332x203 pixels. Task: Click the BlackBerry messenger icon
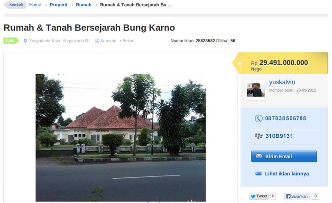(x=258, y=136)
